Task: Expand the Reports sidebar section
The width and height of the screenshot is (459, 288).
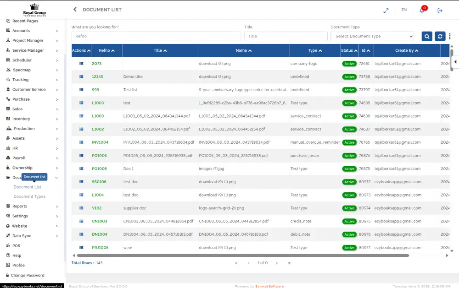Action: [32, 206]
